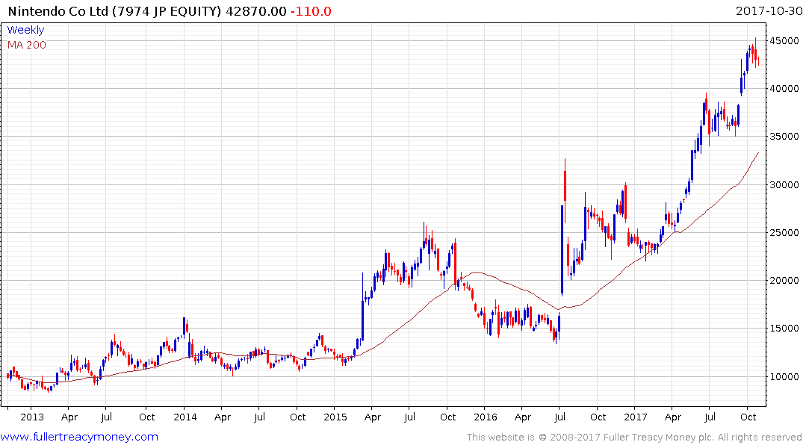
Task: Click the Nintendo Co Ltd chart title
Action: coord(115,11)
